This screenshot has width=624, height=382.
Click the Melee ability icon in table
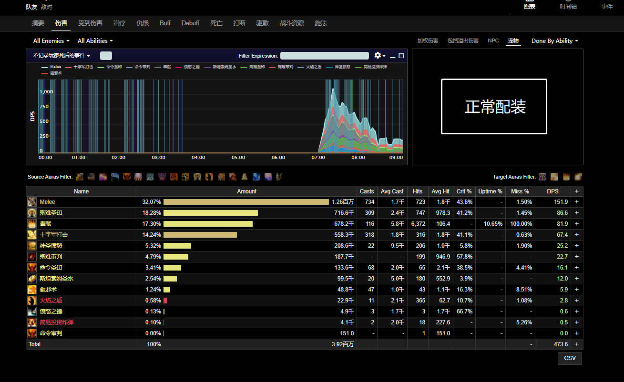tap(32, 202)
